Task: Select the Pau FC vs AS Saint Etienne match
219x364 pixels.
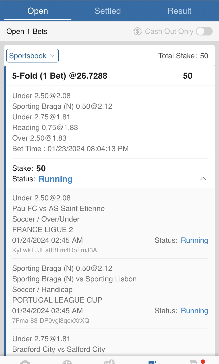Action: (x=58, y=209)
